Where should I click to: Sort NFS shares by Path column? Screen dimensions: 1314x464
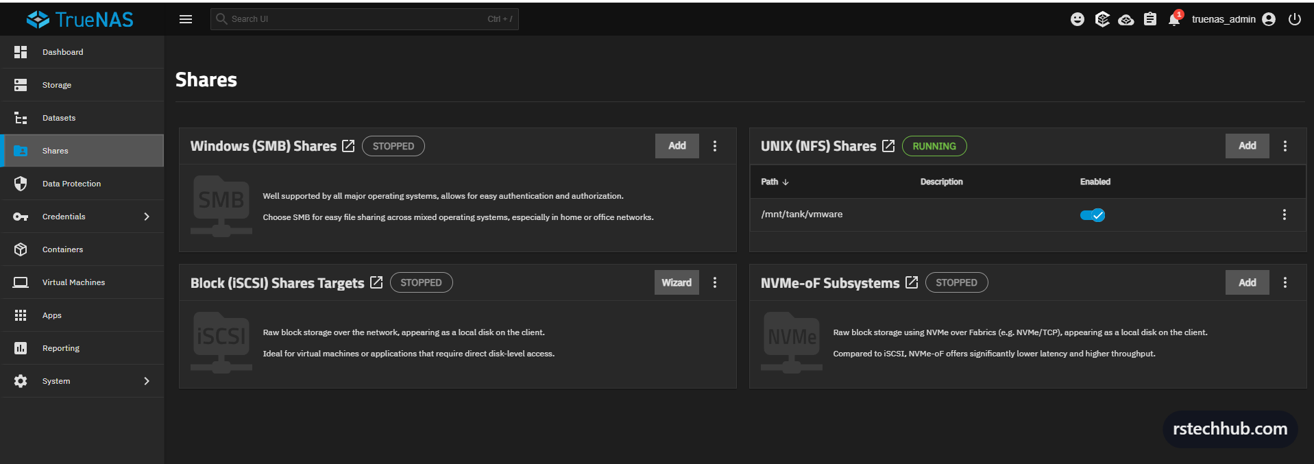click(775, 182)
